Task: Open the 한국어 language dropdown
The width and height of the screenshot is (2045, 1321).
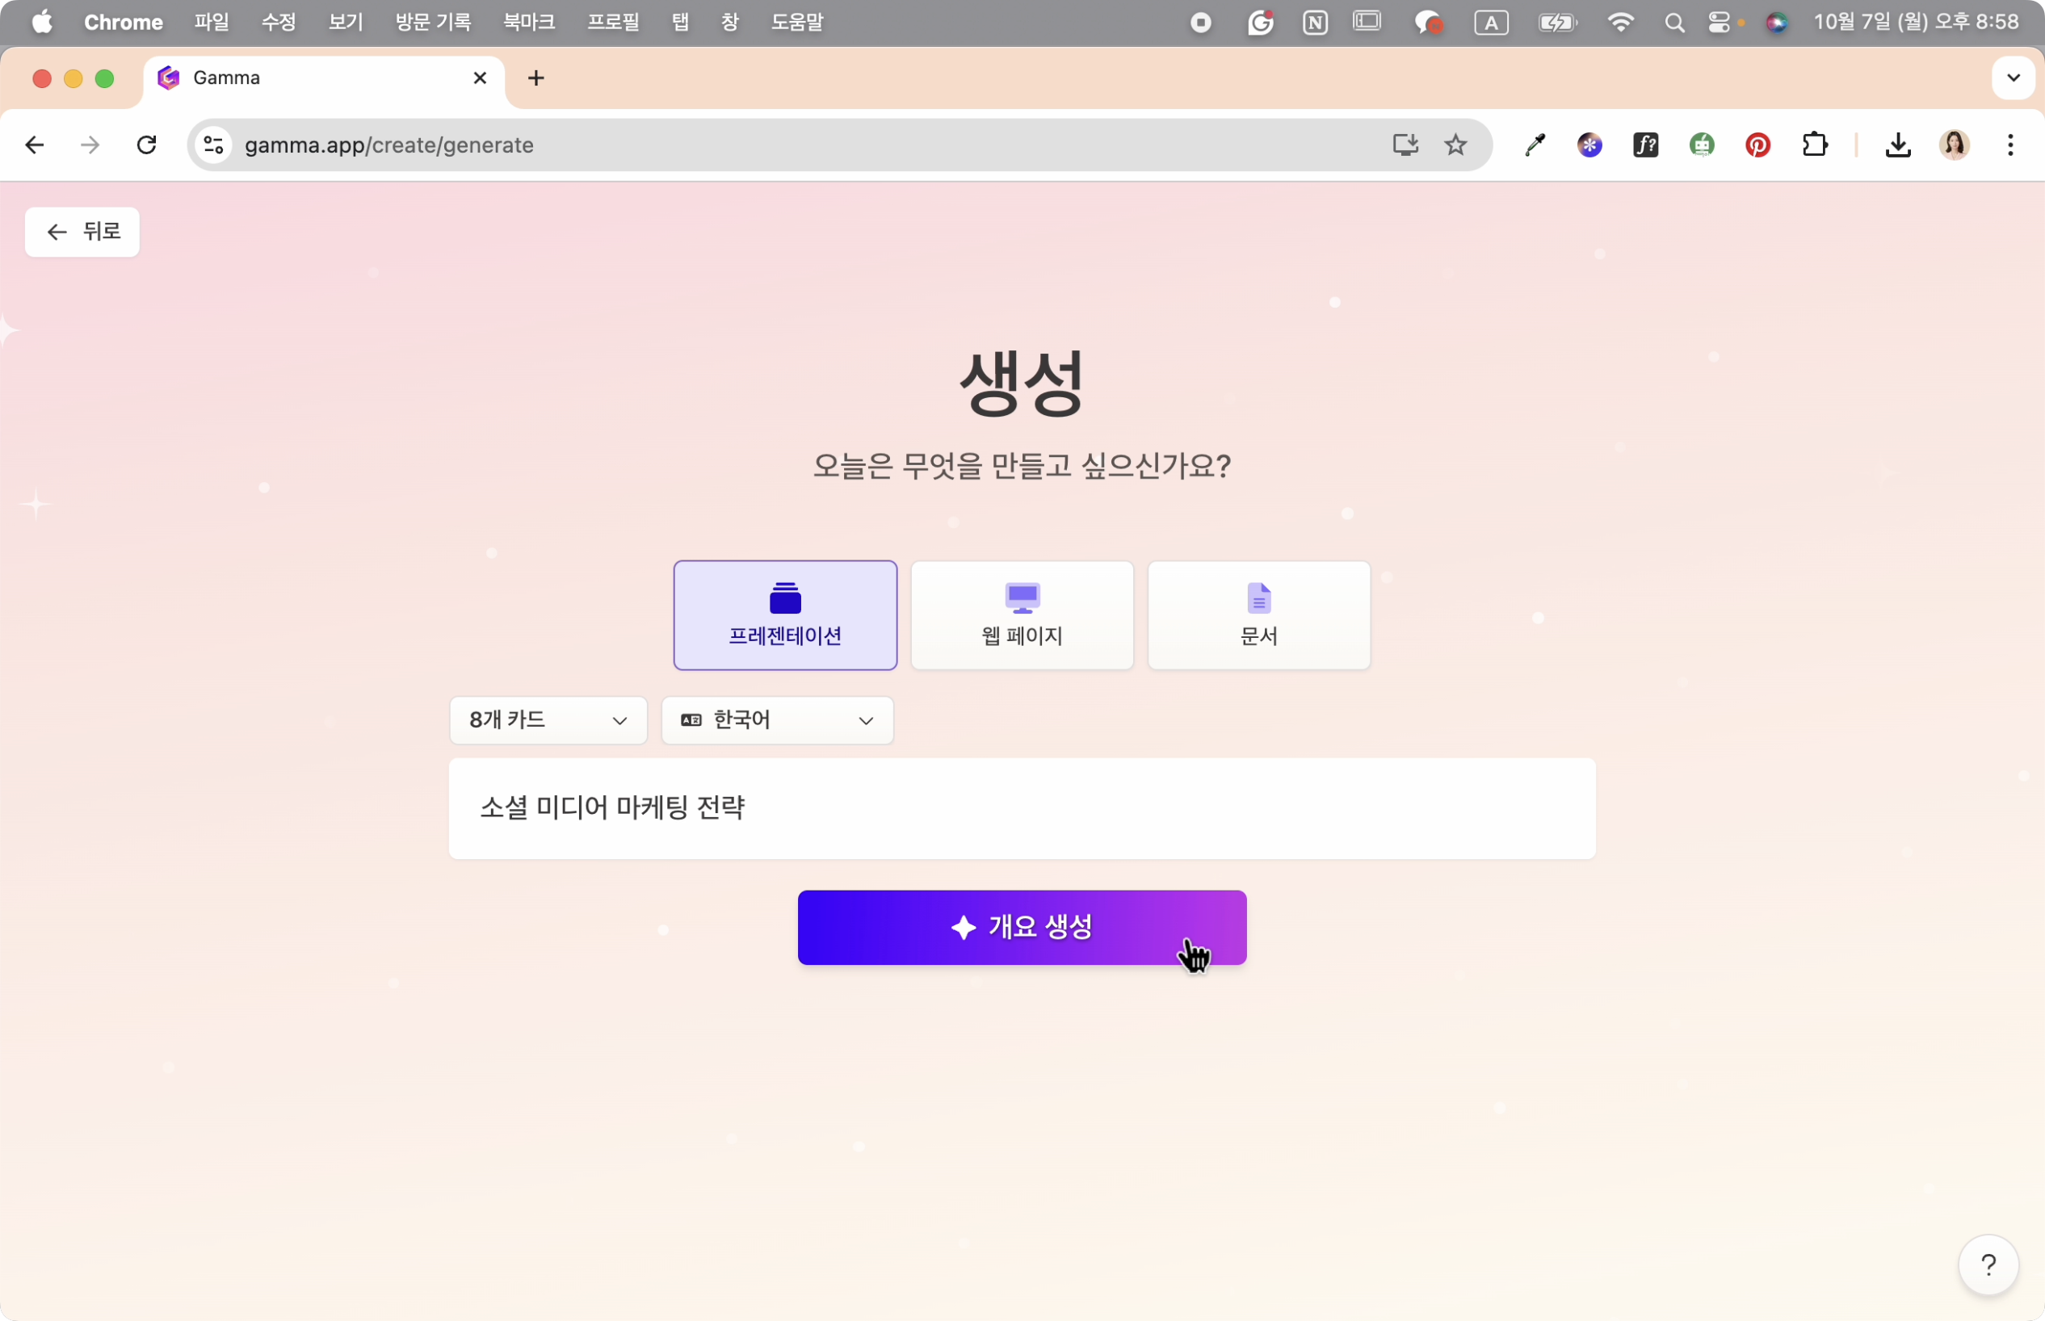Action: (x=777, y=719)
